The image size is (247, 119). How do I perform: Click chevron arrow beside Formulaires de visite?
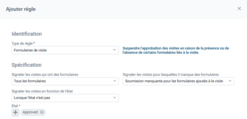(x=115, y=50)
